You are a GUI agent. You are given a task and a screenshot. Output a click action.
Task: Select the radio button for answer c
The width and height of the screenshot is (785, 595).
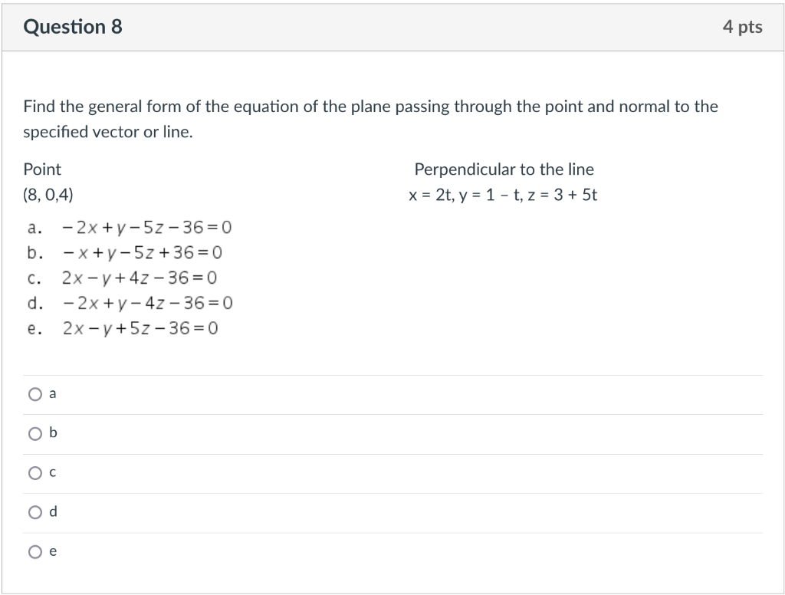pos(35,473)
